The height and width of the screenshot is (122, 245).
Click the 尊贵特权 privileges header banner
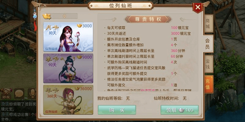click(x=148, y=19)
